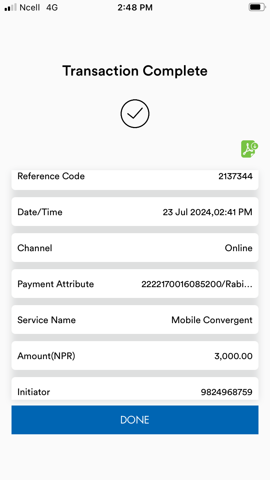Tap the Online channel value
This screenshot has height=480, width=270.
click(239, 248)
